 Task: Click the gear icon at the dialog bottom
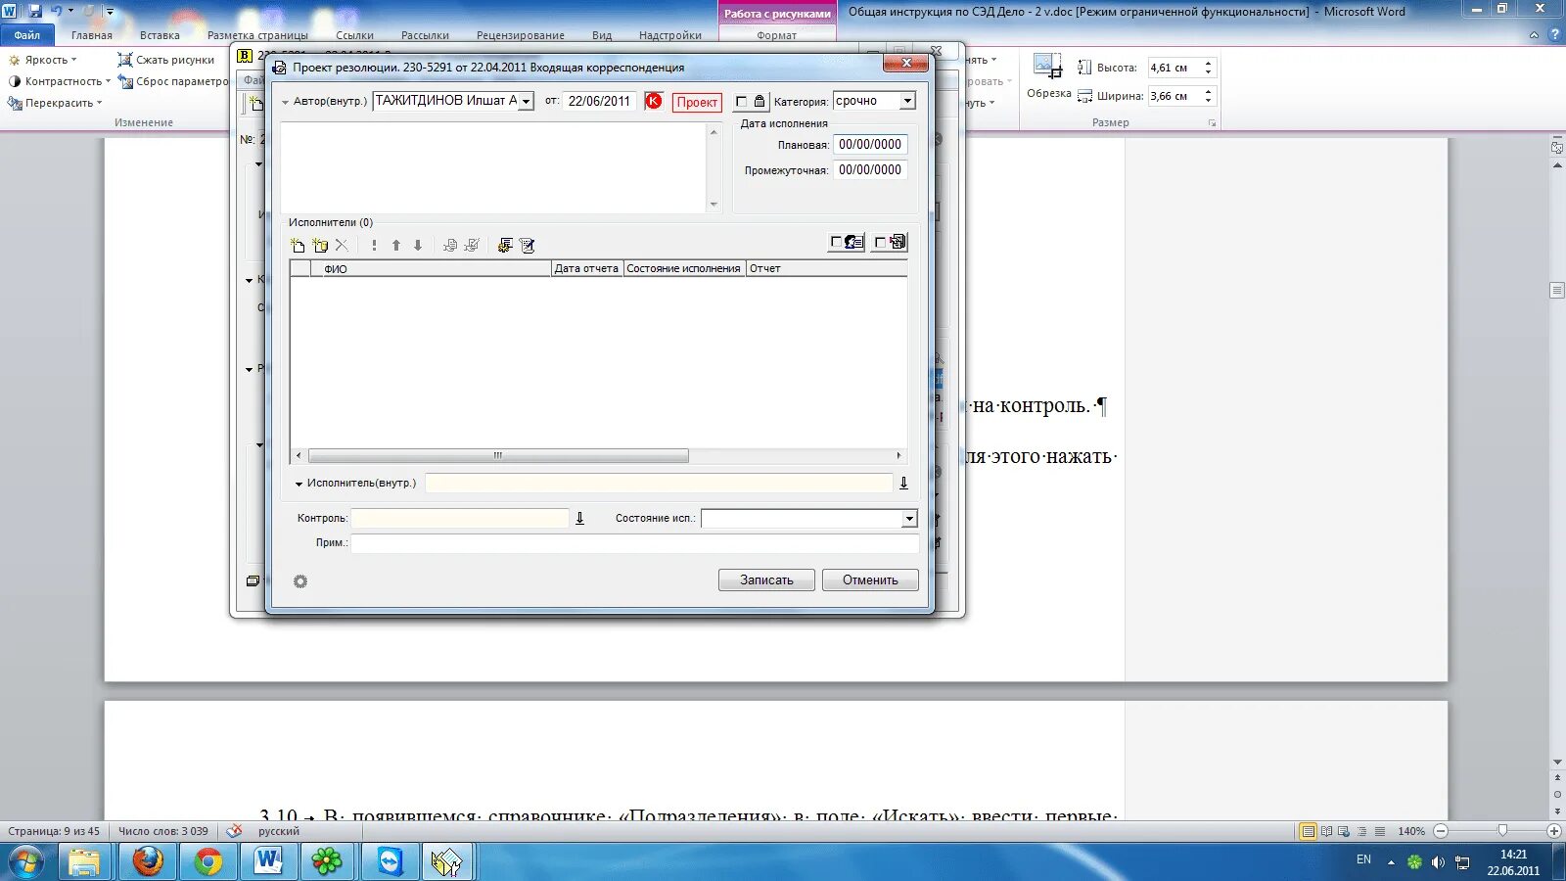coord(300,581)
